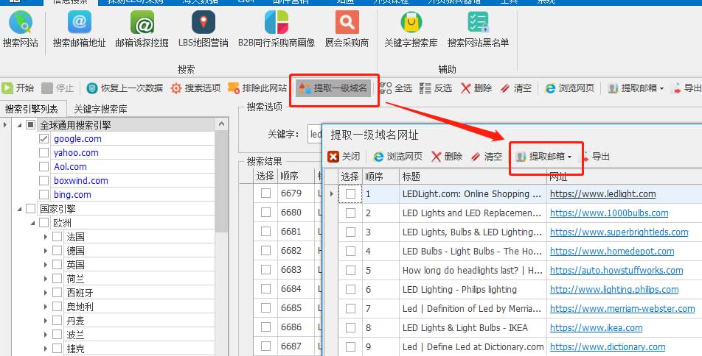Expand the 西班牙 tree node
This screenshot has width=702, height=356.
[46, 293]
